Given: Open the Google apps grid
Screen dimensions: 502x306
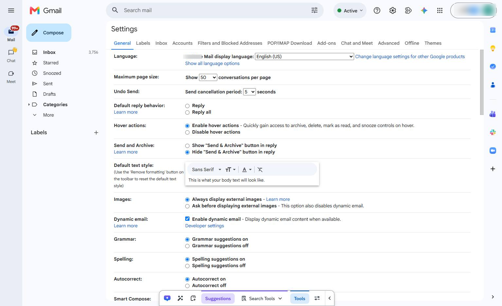Looking at the screenshot, I should click(x=440, y=10).
